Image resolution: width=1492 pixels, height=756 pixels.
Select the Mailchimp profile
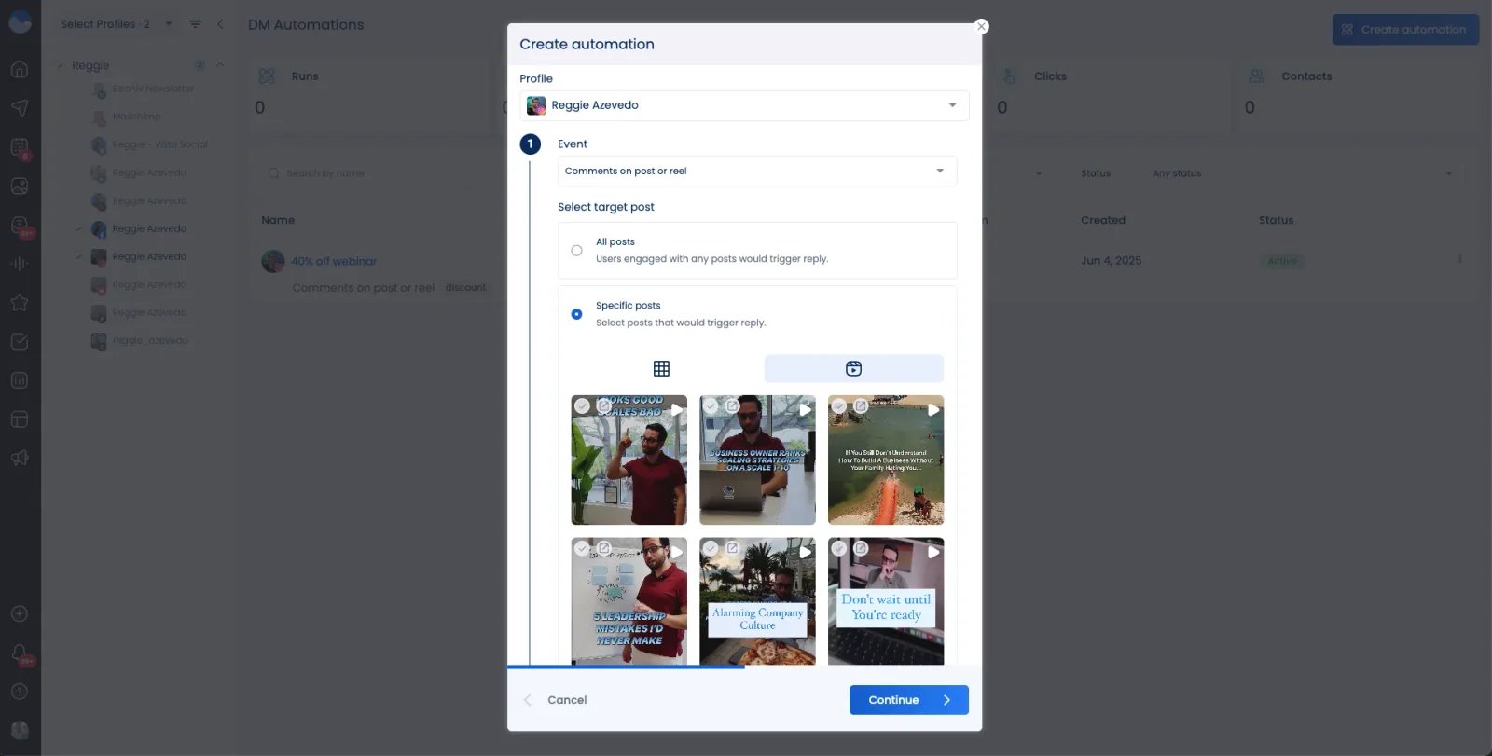(x=136, y=117)
